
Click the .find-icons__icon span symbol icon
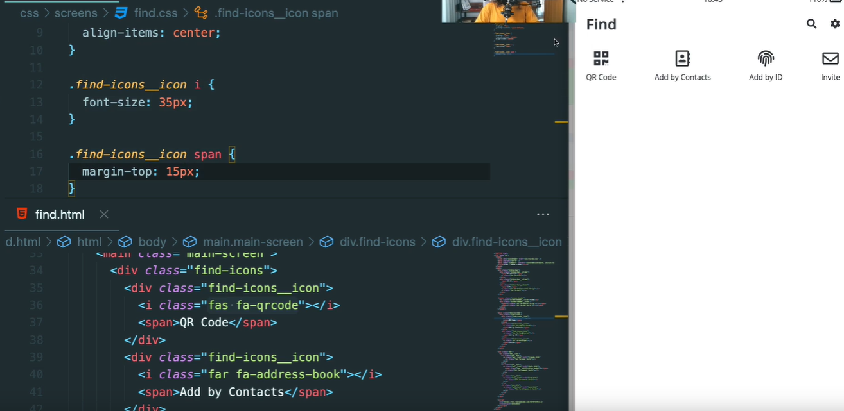pyautogui.click(x=201, y=13)
